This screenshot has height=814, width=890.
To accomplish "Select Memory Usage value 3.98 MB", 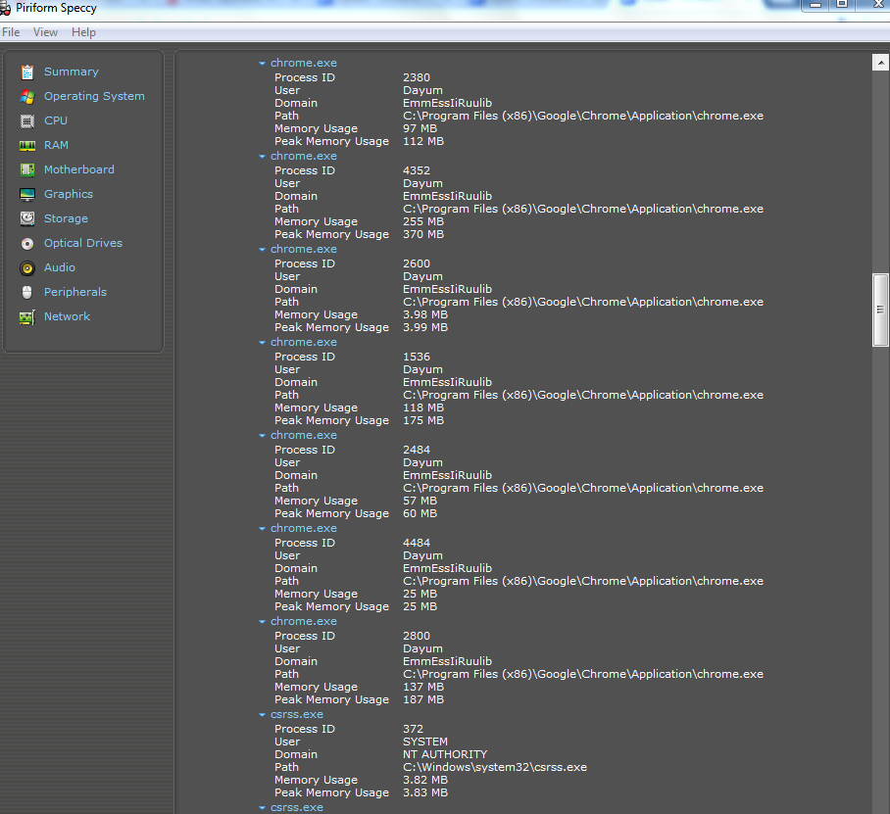I will pos(425,314).
